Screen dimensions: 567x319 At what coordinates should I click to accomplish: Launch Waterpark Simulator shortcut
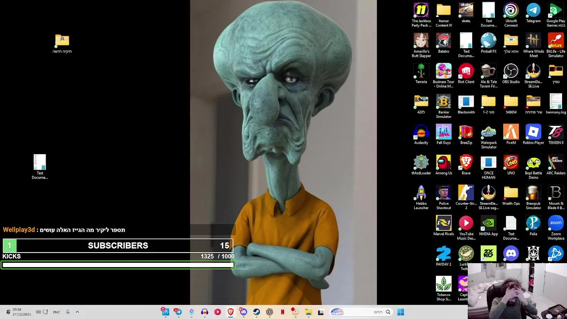click(489, 137)
